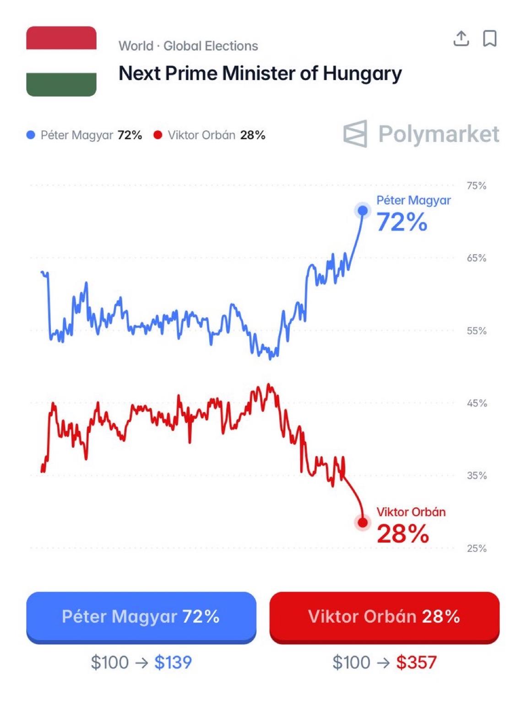Click the Polymarket cube logo icon

[x=355, y=134]
